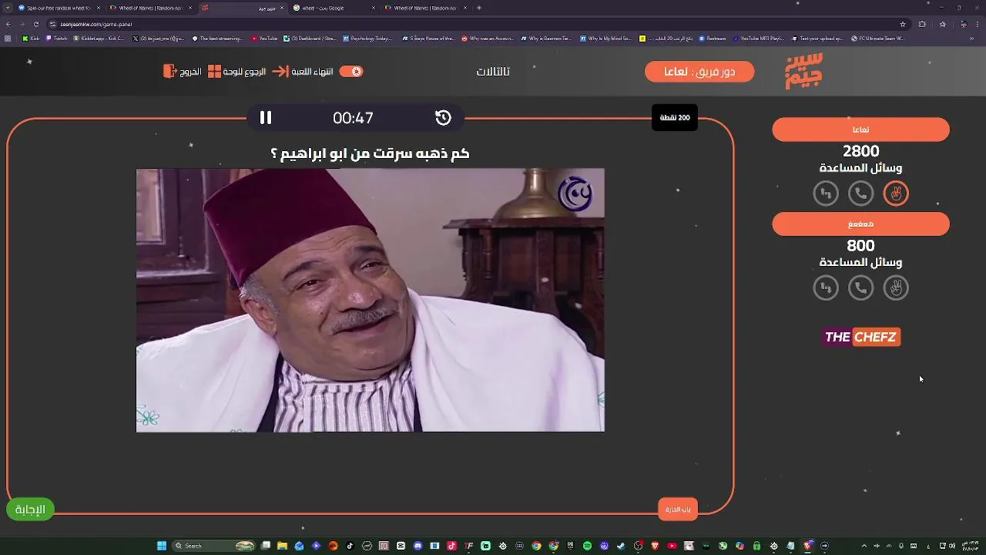Click the team name نعاعا header
986x555 pixels.
click(x=860, y=129)
